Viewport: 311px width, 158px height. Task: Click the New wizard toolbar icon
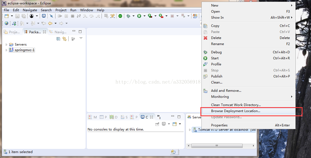click(x=7, y=16)
